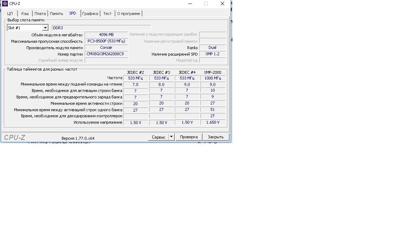Select the SPD tab

73,13
